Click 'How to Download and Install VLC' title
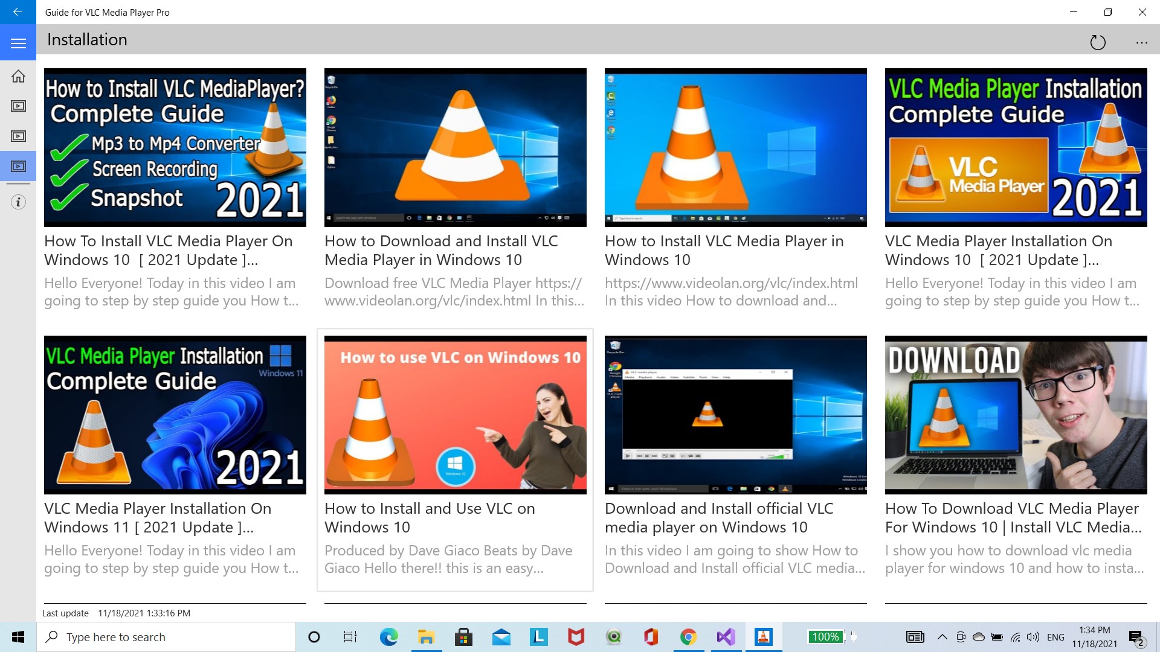1160x652 pixels. (441, 250)
